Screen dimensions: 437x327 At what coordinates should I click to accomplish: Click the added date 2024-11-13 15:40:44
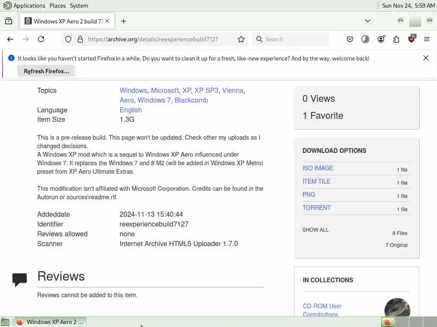pyautogui.click(x=151, y=215)
